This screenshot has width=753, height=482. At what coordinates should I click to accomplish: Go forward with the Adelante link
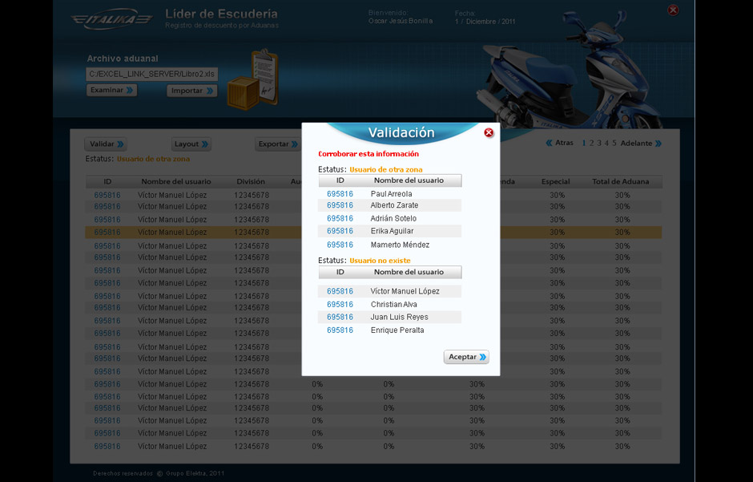pyautogui.click(x=641, y=144)
